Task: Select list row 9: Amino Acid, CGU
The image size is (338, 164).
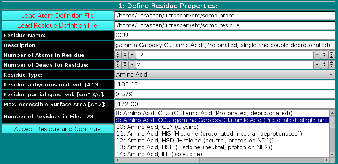Action: (x=222, y=120)
